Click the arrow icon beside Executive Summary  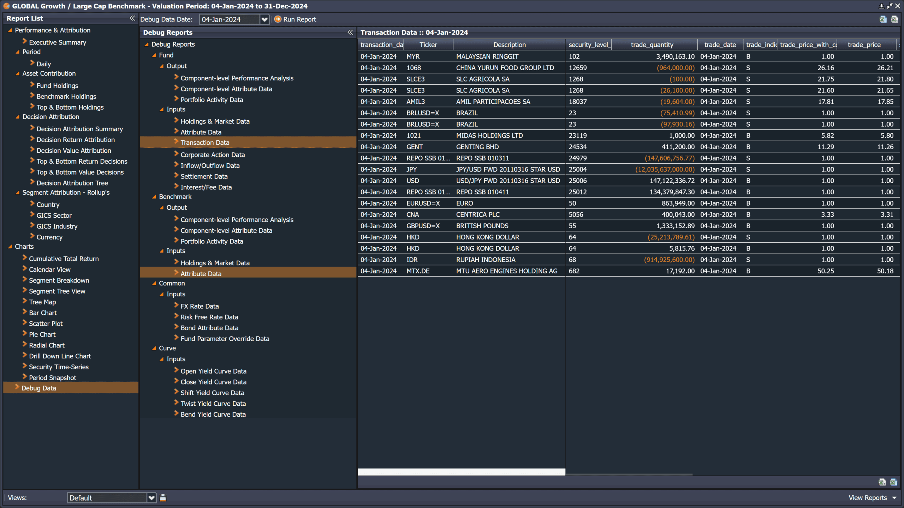[25, 41]
